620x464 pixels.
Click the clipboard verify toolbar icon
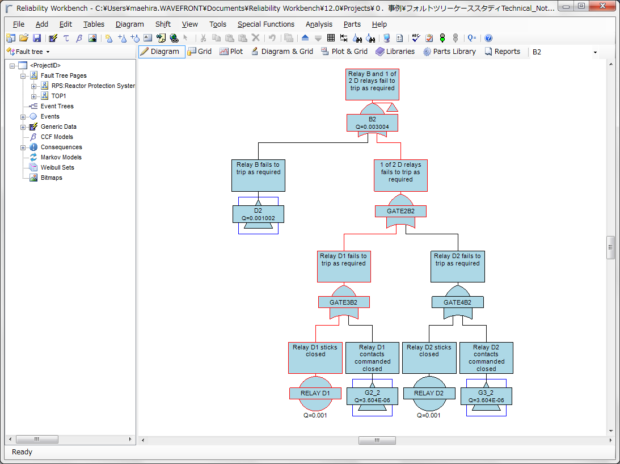click(x=429, y=38)
